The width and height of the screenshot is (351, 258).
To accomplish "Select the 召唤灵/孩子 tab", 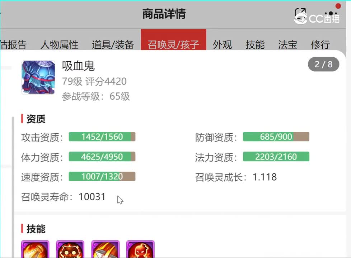I will (x=173, y=40).
